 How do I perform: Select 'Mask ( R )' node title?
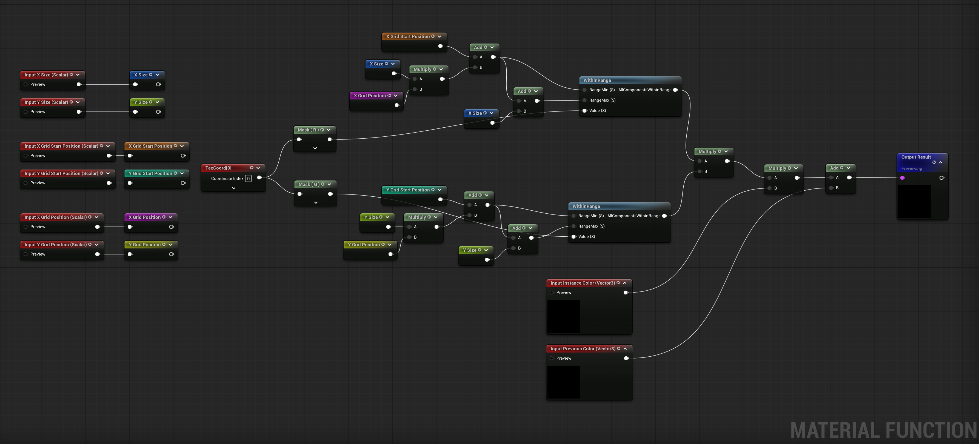point(308,130)
